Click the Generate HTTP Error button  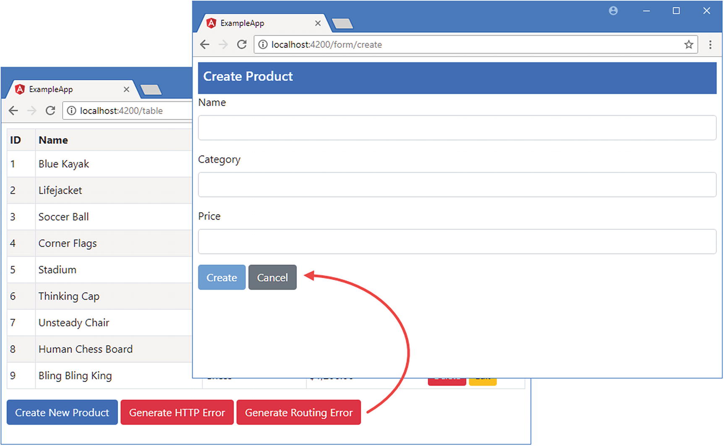177,412
